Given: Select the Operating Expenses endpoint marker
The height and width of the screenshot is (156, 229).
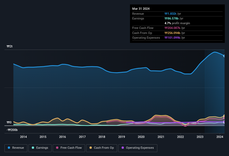Looking at the screenshot, I should click(x=224, y=122).
